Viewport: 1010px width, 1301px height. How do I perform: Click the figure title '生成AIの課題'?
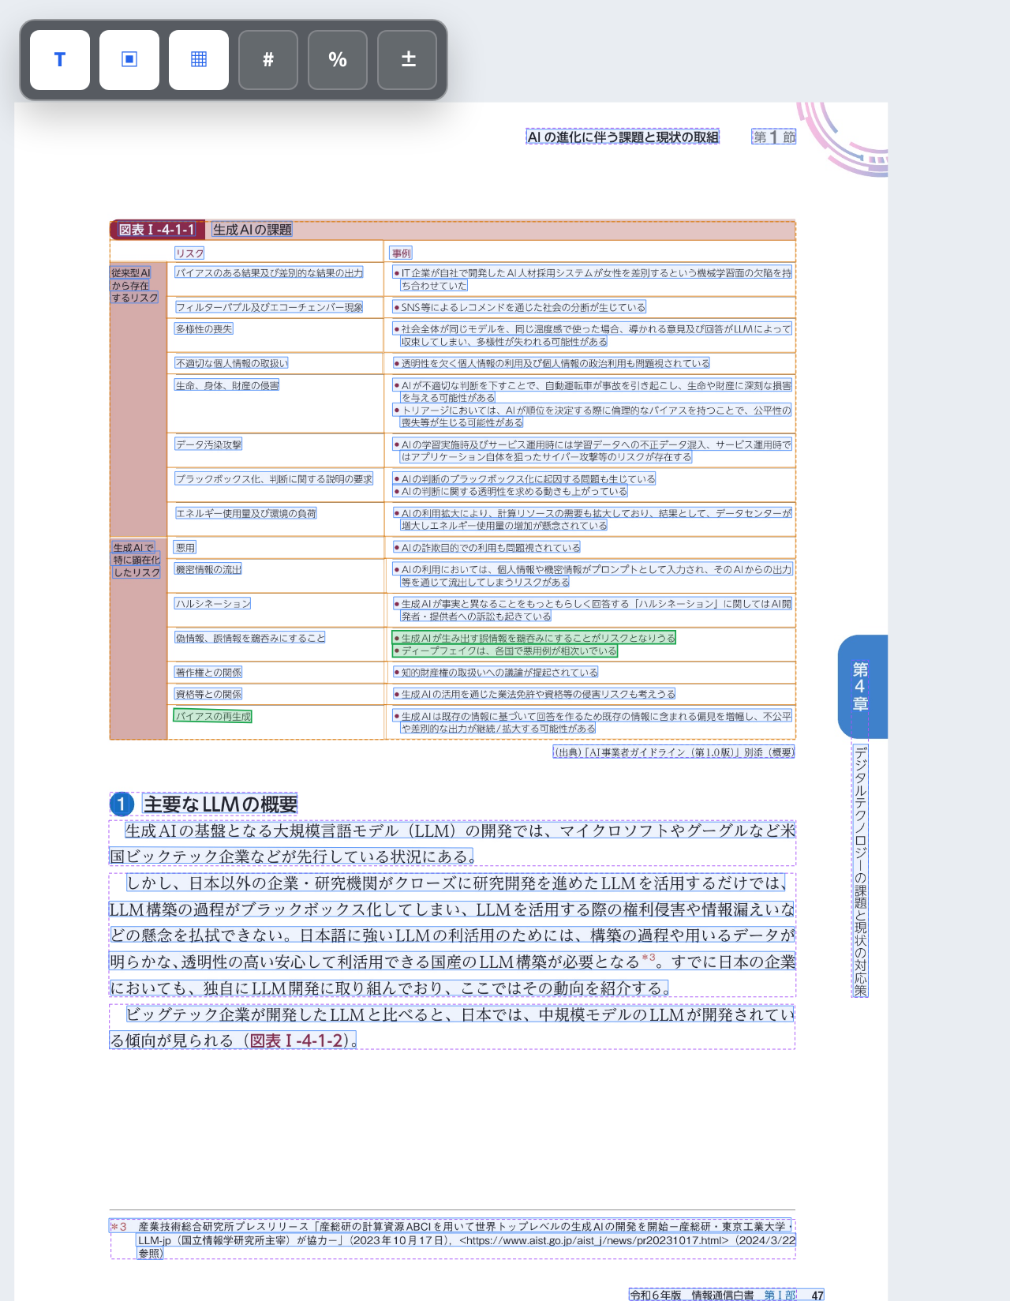252,230
